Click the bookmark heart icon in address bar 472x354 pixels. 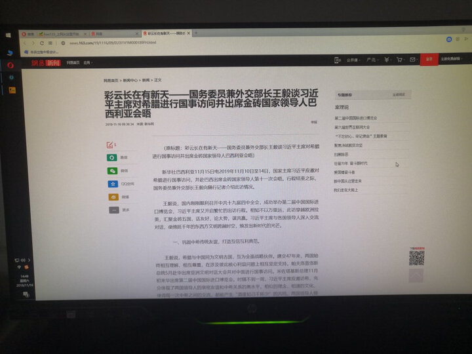[458, 39]
